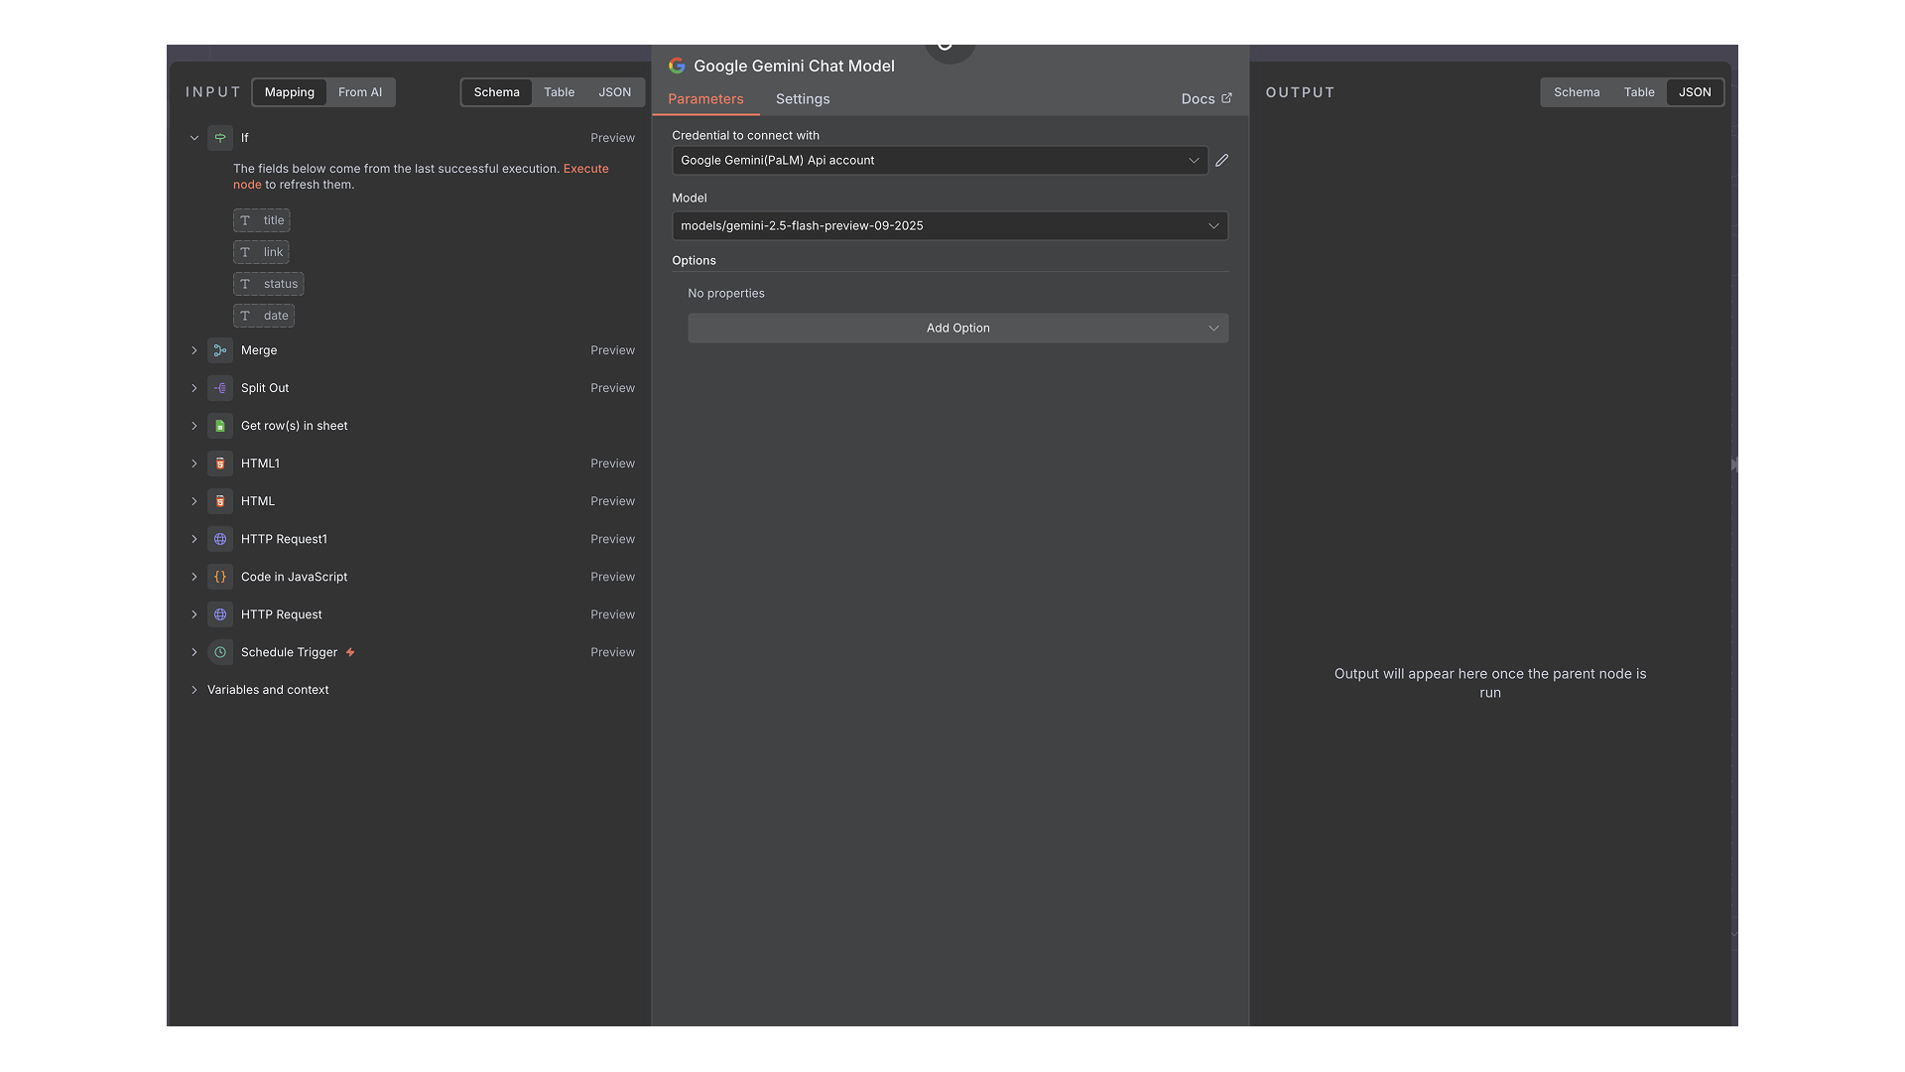1905x1072 pixels.
Task: Click the pencil edit credential icon
Action: coord(1221,161)
